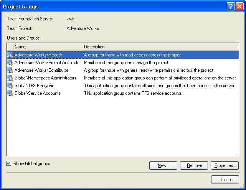Select the Global\Service Accounts description text
The width and height of the screenshot is (246, 190).
(133, 94)
